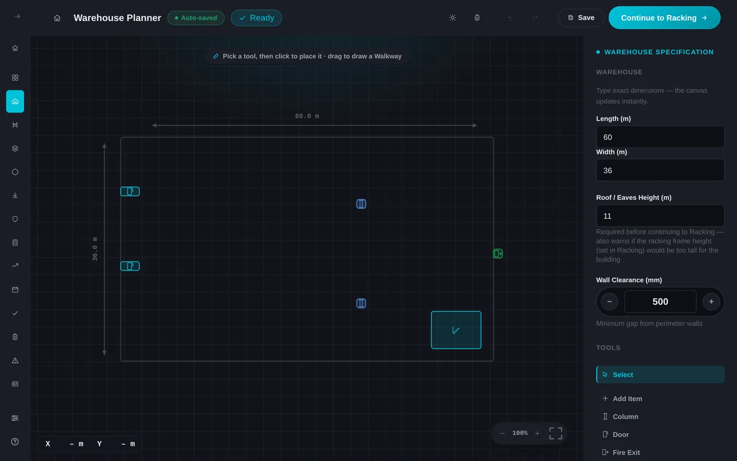The width and height of the screenshot is (737, 461).
Task: Open the hexagon icon in the sidebar
Action: tap(15, 172)
